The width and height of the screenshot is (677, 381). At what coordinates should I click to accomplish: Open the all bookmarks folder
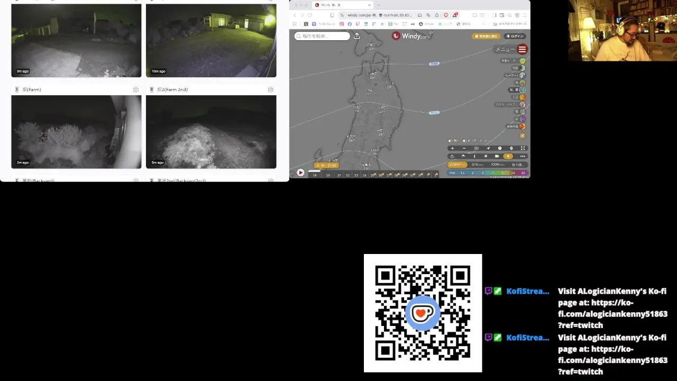tap(510, 24)
